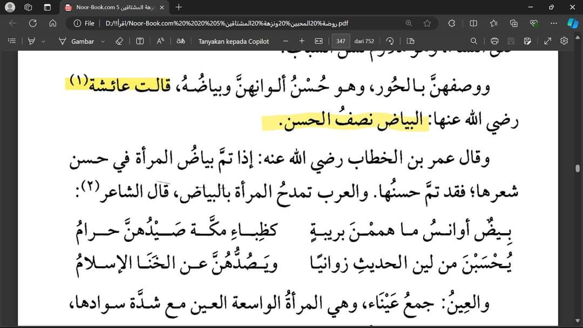The height and width of the screenshot is (328, 583).
Task: Open Settings and more ellipsis menu
Action: pyautogui.click(x=554, y=23)
